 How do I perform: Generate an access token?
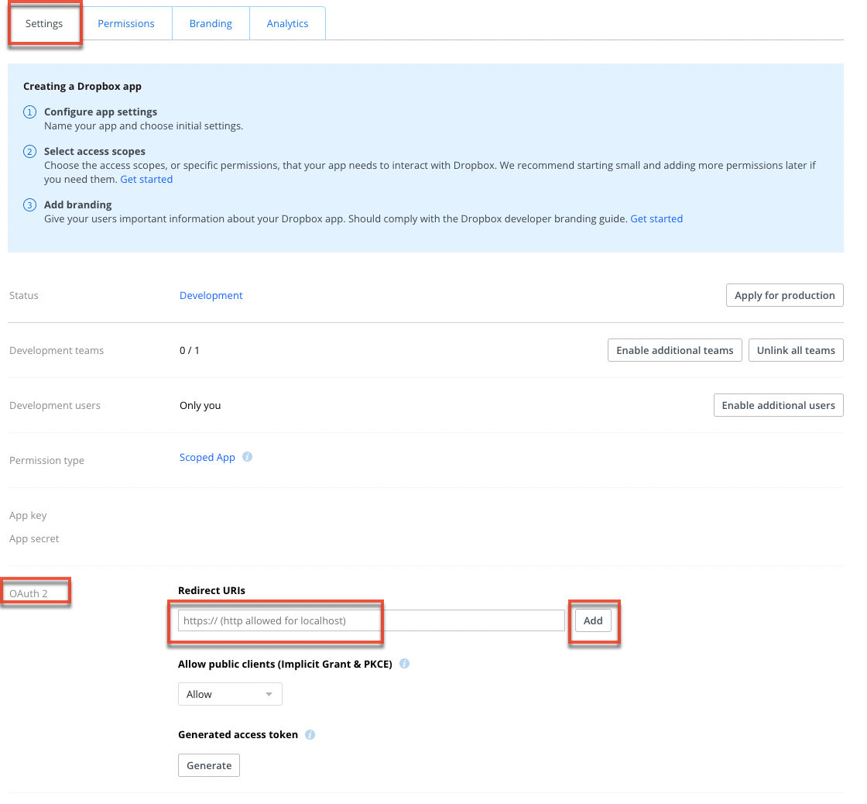pyautogui.click(x=209, y=765)
